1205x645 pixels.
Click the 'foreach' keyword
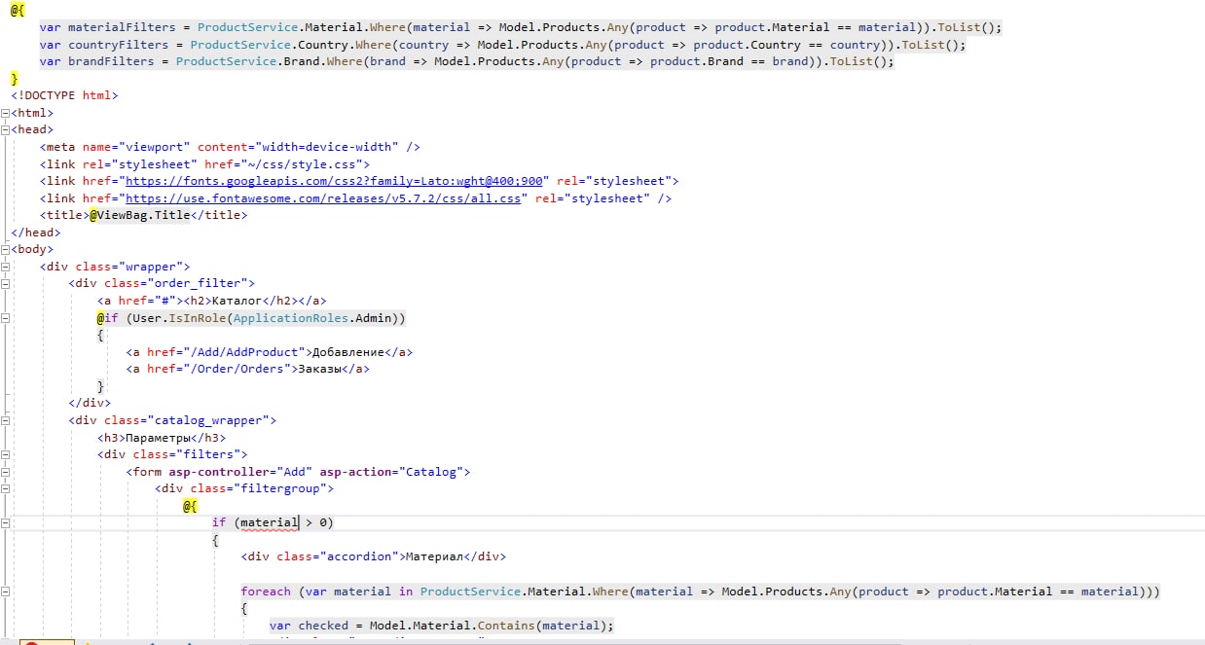tap(266, 591)
